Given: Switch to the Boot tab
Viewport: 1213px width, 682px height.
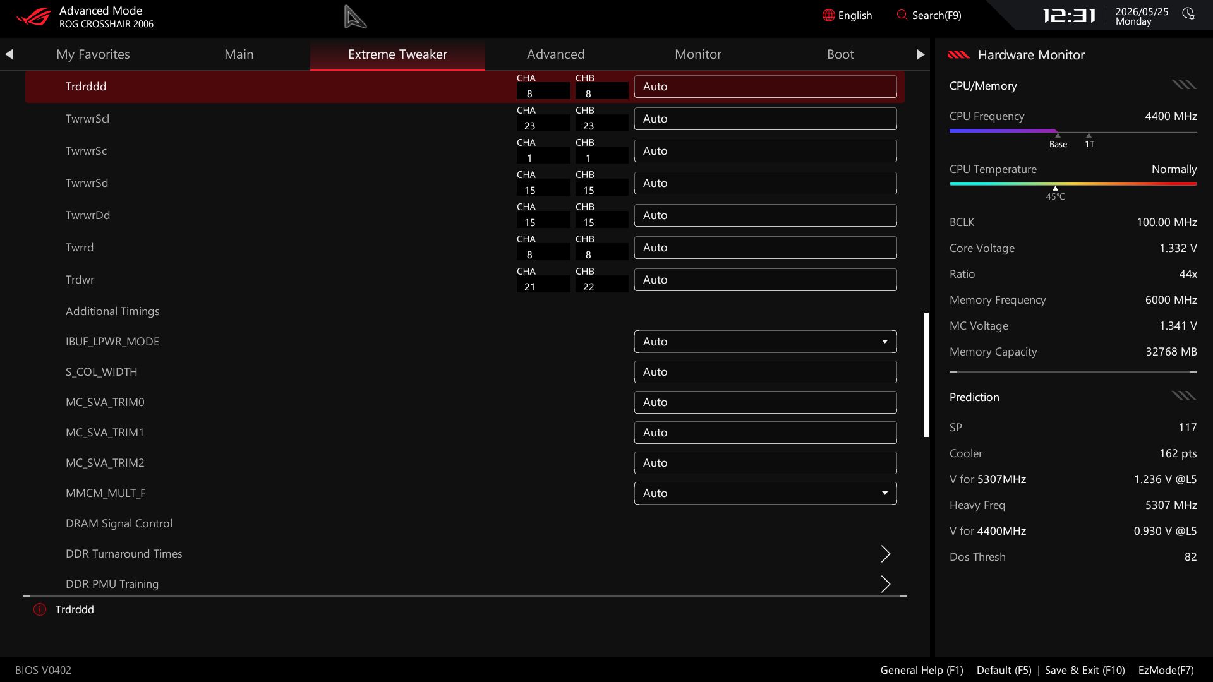Looking at the screenshot, I should click(840, 54).
